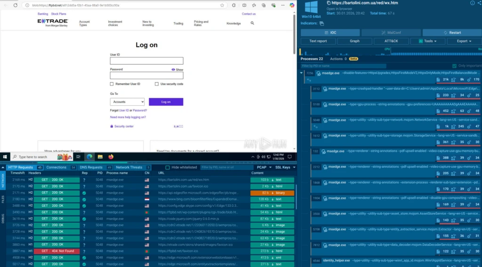Bookmark the page with the star icon
This screenshot has height=267, width=482.
coord(222,5)
